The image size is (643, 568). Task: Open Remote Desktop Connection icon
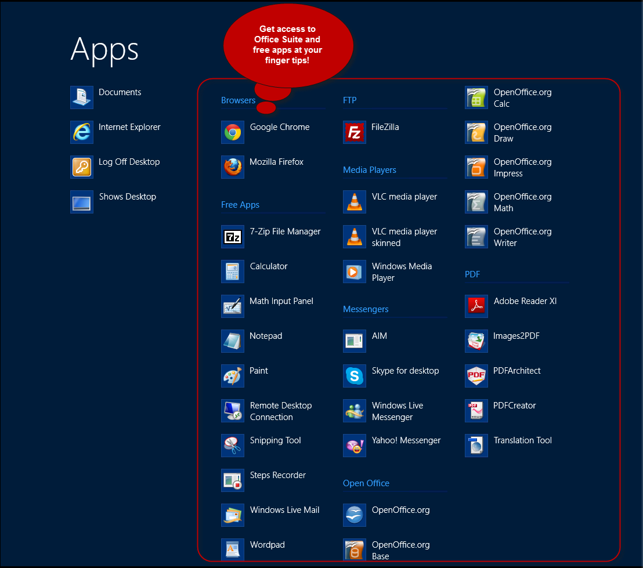233,411
